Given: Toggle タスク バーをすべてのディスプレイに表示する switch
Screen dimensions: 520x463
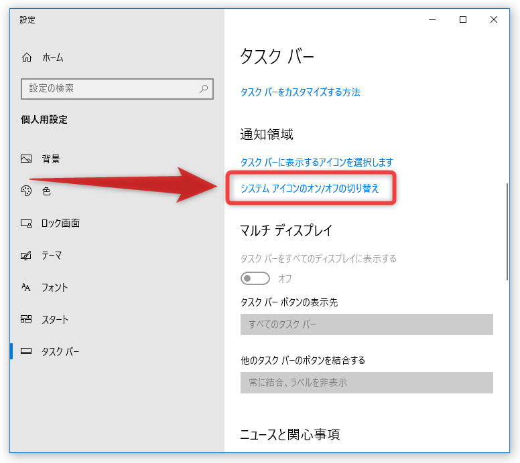Looking at the screenshot, I should click(x=255, y=278).
